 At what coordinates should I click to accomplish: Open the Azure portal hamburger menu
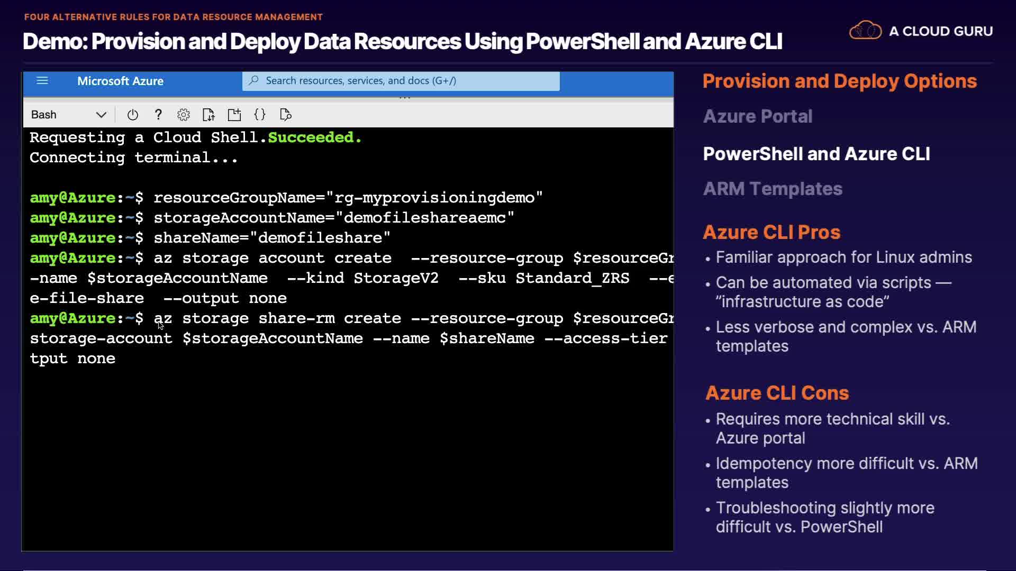42,81
